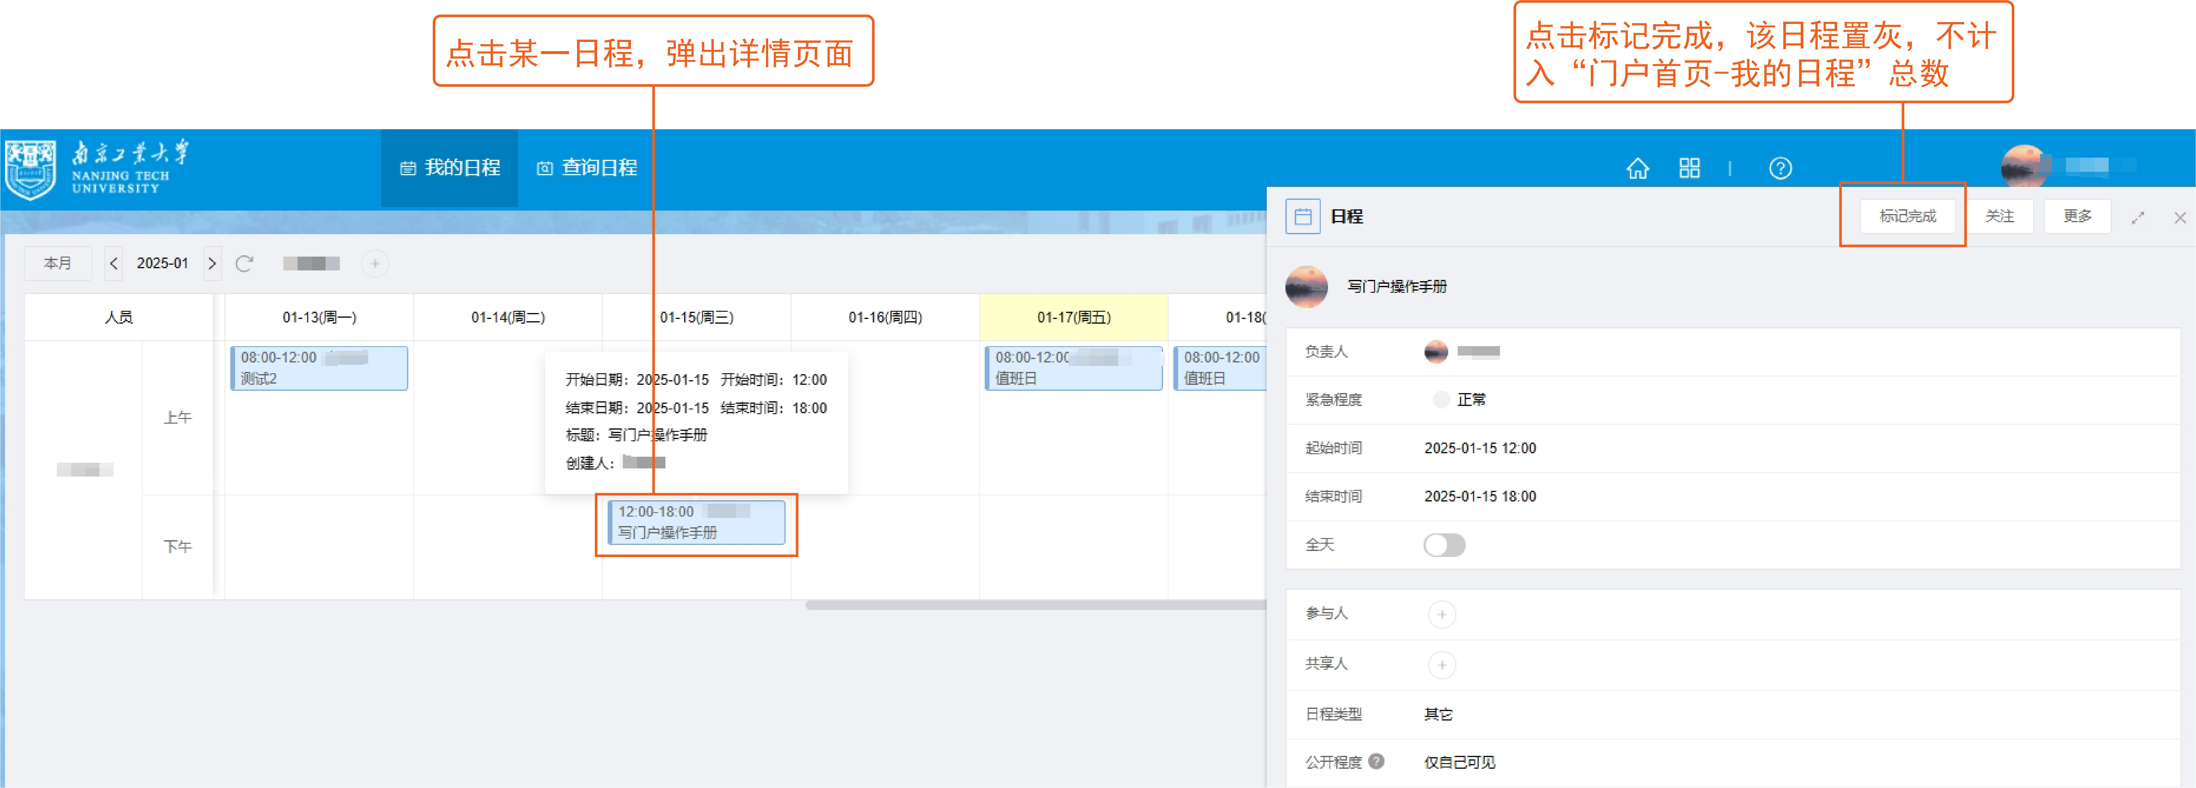
Task: Click the 日程类型 value 其它
Action: point(1438,714)
